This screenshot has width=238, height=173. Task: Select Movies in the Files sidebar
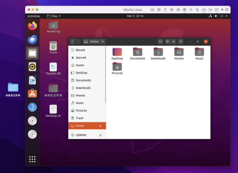click(x=87, y=95)
